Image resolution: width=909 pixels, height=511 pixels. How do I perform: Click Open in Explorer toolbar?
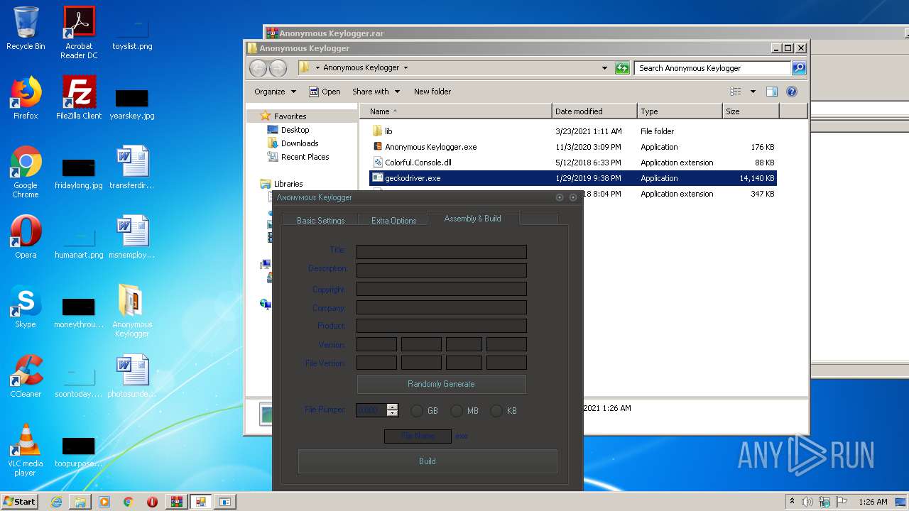point(325,92)
